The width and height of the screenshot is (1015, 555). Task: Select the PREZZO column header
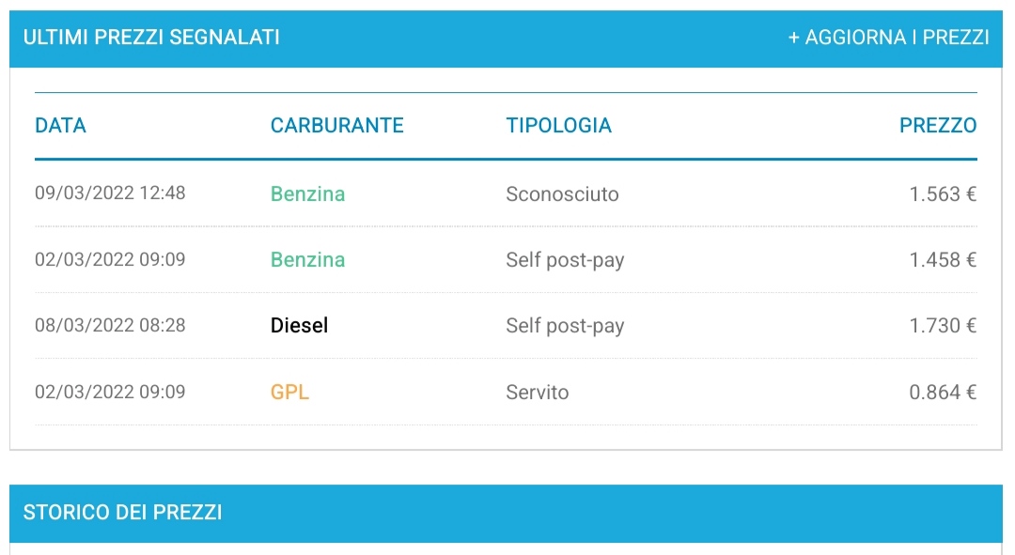(x=937, y=125)
